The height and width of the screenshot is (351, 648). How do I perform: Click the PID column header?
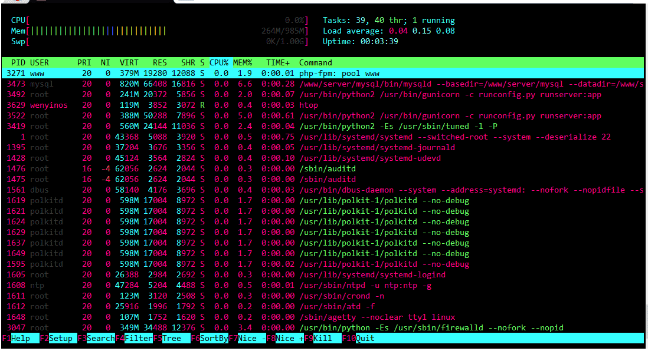(x=18, y=62)
